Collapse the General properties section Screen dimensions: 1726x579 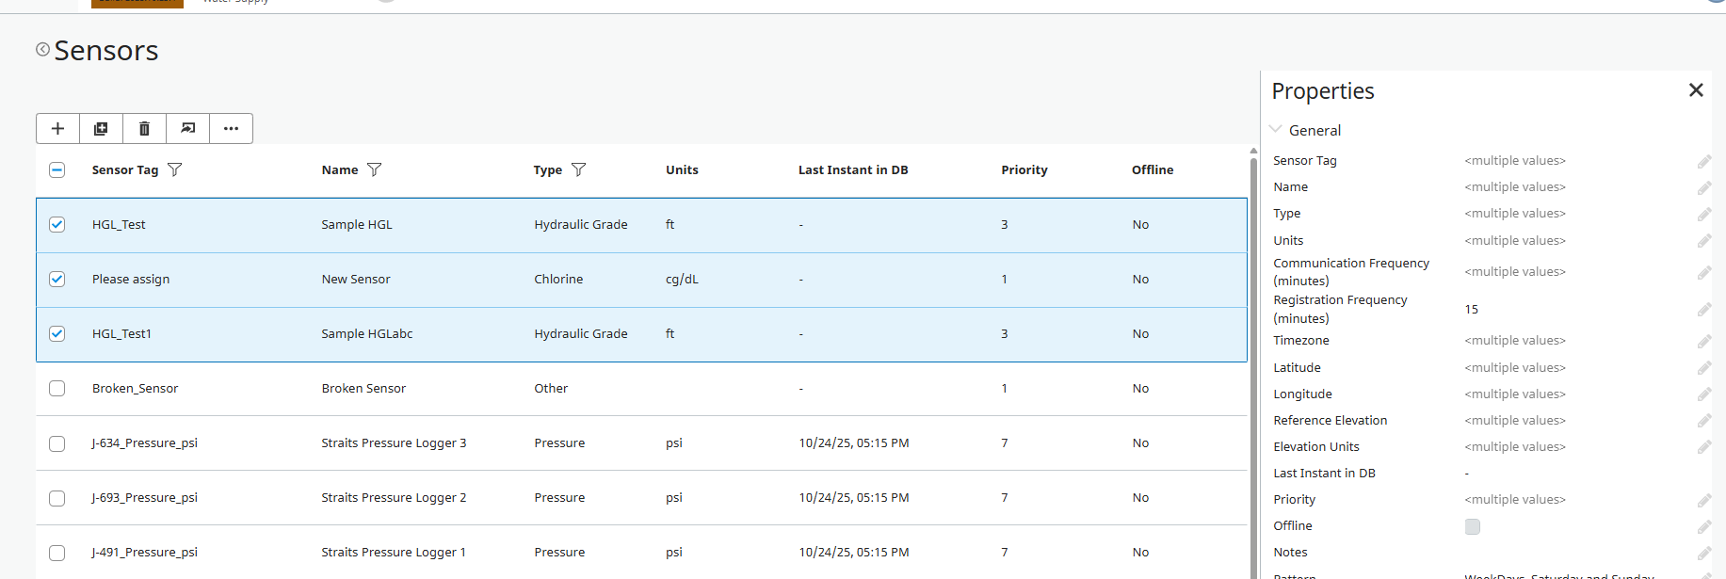click(1276, 130)
